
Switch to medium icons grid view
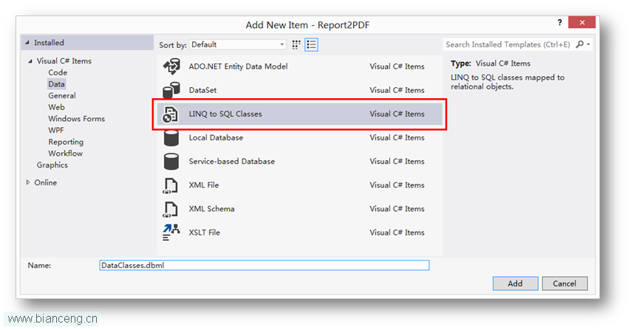pyautogui.click(x=296, y=44)
